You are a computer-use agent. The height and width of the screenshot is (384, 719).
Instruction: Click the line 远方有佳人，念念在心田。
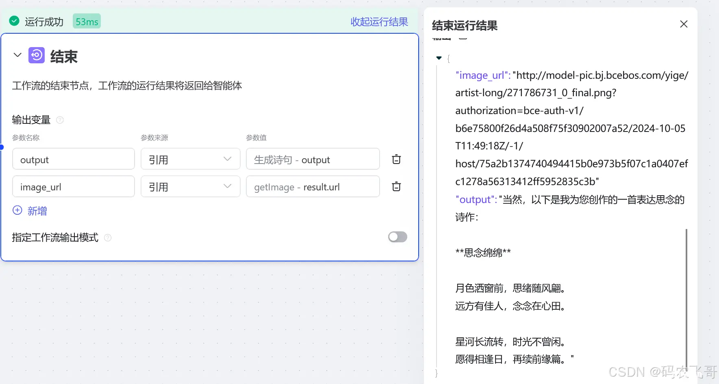pos(510,306)
